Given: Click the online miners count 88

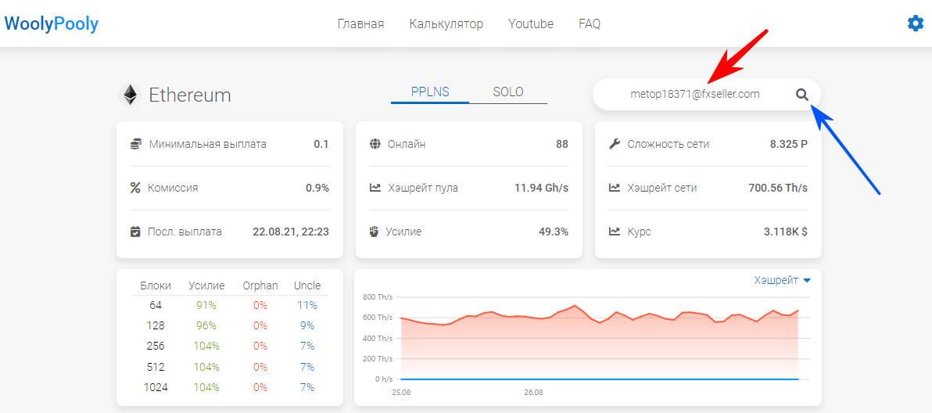Looking at the screenshot, I should [561, 144].
